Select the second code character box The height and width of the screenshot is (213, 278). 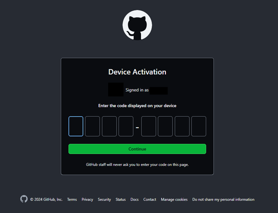(93, 126)
